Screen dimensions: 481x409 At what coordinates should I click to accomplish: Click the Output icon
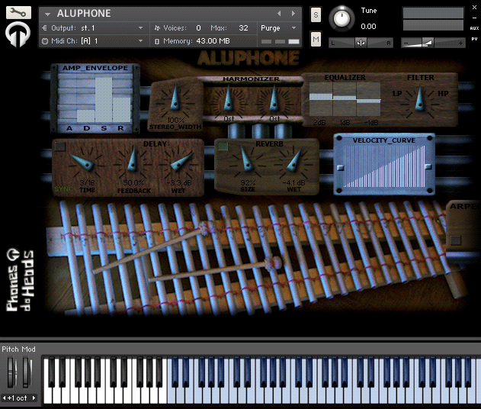(44, 28)
